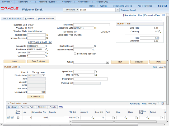Viewport: 169px width, 126px height.
Task: Open the Invoice Date calendar picker
Action: [47, 35]
